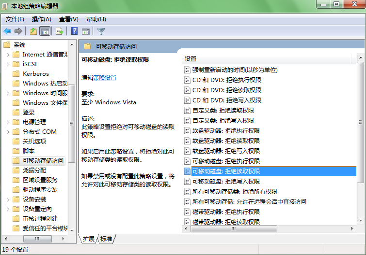The image size is (366, 255).
Task: Expand the 分布式 COM tree node
Action: (x=8, y=132)
